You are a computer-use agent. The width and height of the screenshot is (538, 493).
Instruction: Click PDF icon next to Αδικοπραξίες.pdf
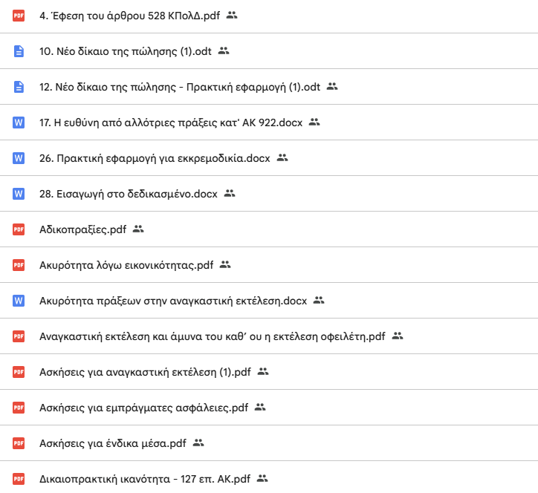point(19,229)
